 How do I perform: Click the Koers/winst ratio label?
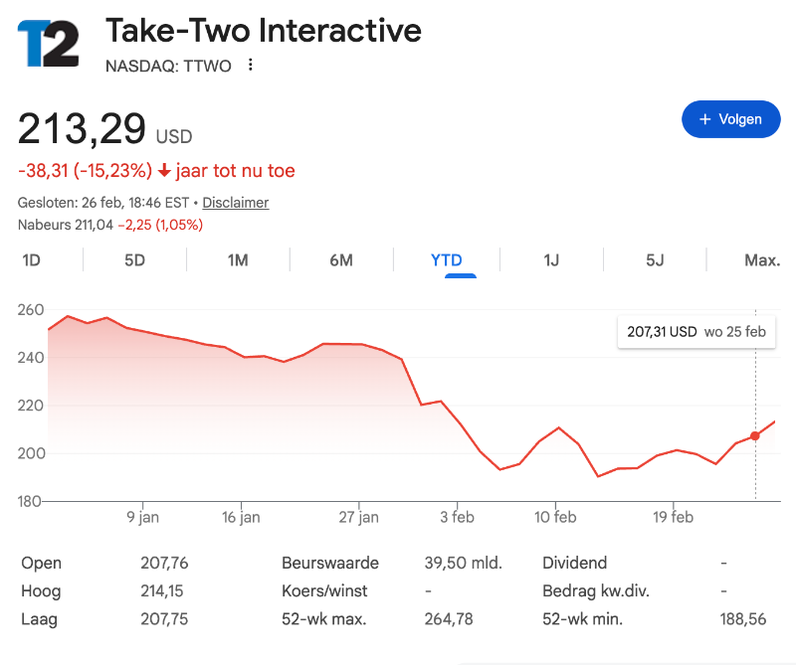coord(324,590)
